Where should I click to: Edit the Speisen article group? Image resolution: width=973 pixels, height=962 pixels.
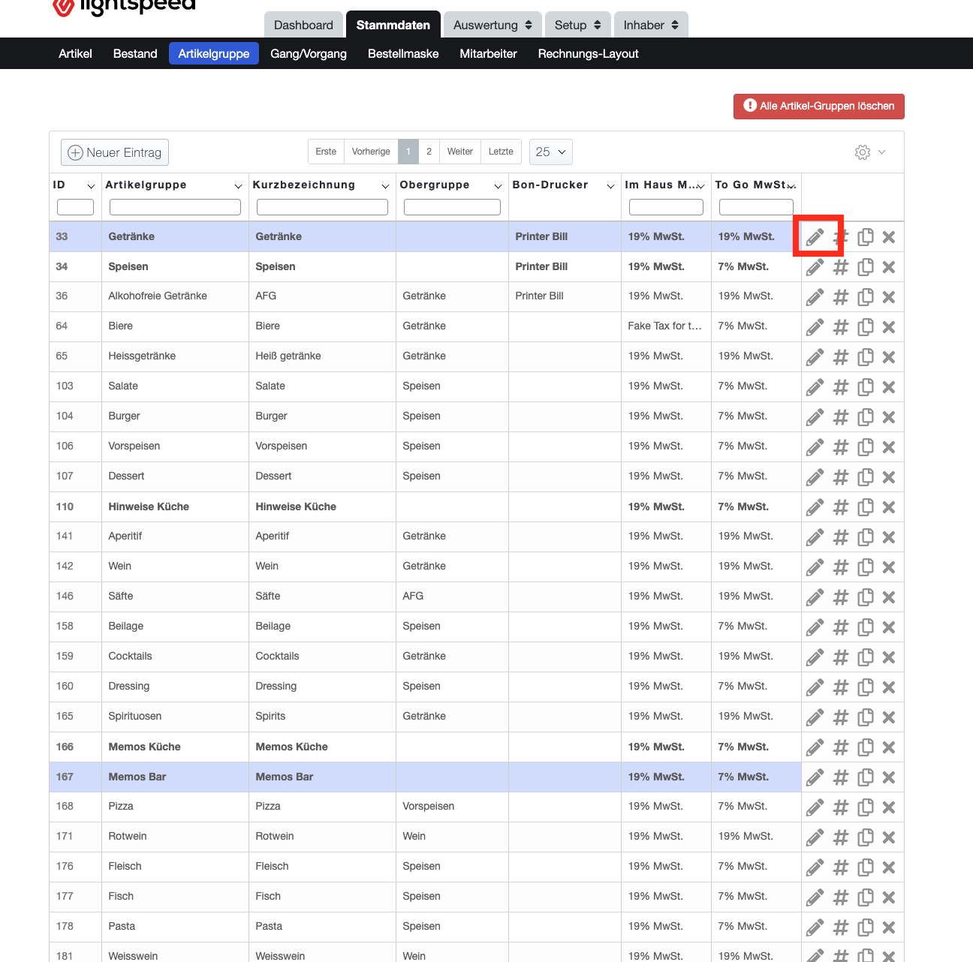[x=815, y=267]
